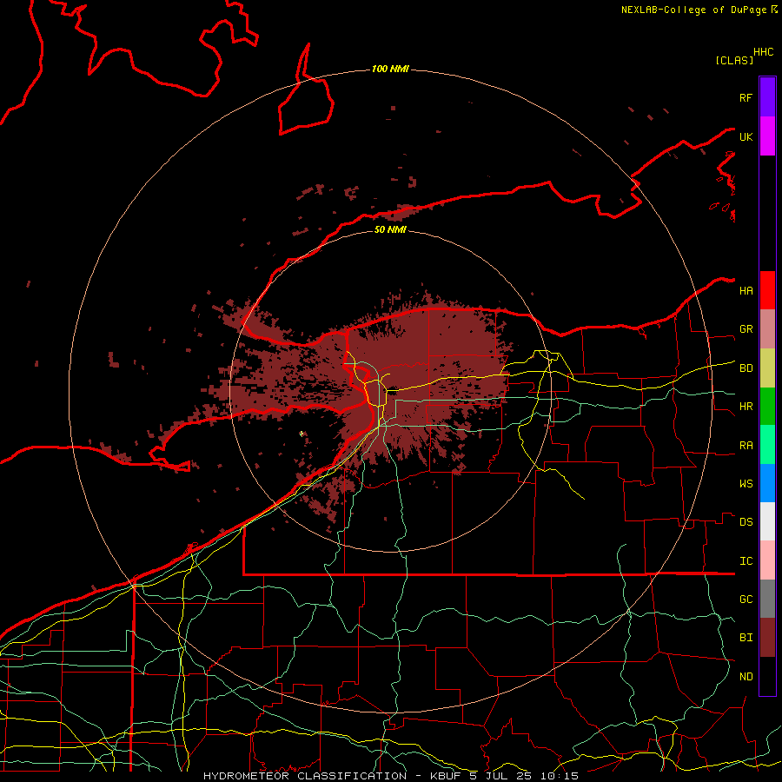Click the 'IC' legend label
This screenshot has width=782, height=782.
(x=746, y=561)
